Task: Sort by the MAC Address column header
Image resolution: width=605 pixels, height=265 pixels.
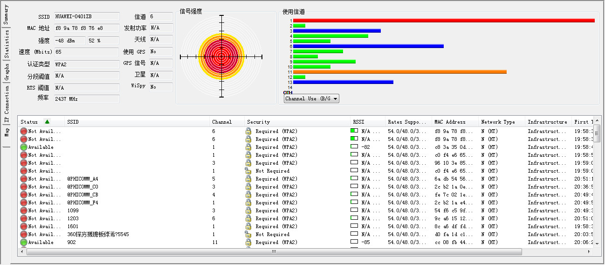Action: [x=455, y=122]
